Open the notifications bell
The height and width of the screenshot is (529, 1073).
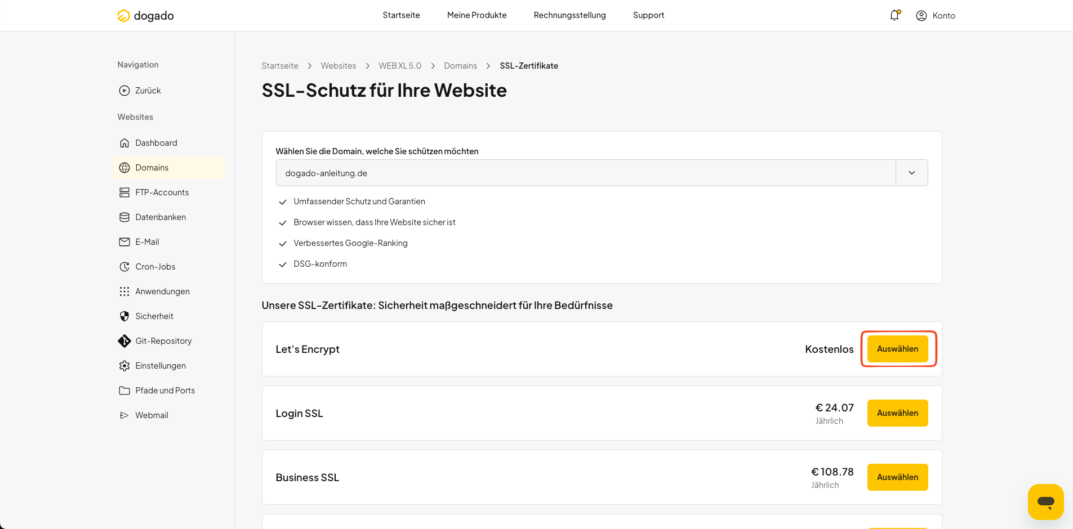(x=894, y=15)
